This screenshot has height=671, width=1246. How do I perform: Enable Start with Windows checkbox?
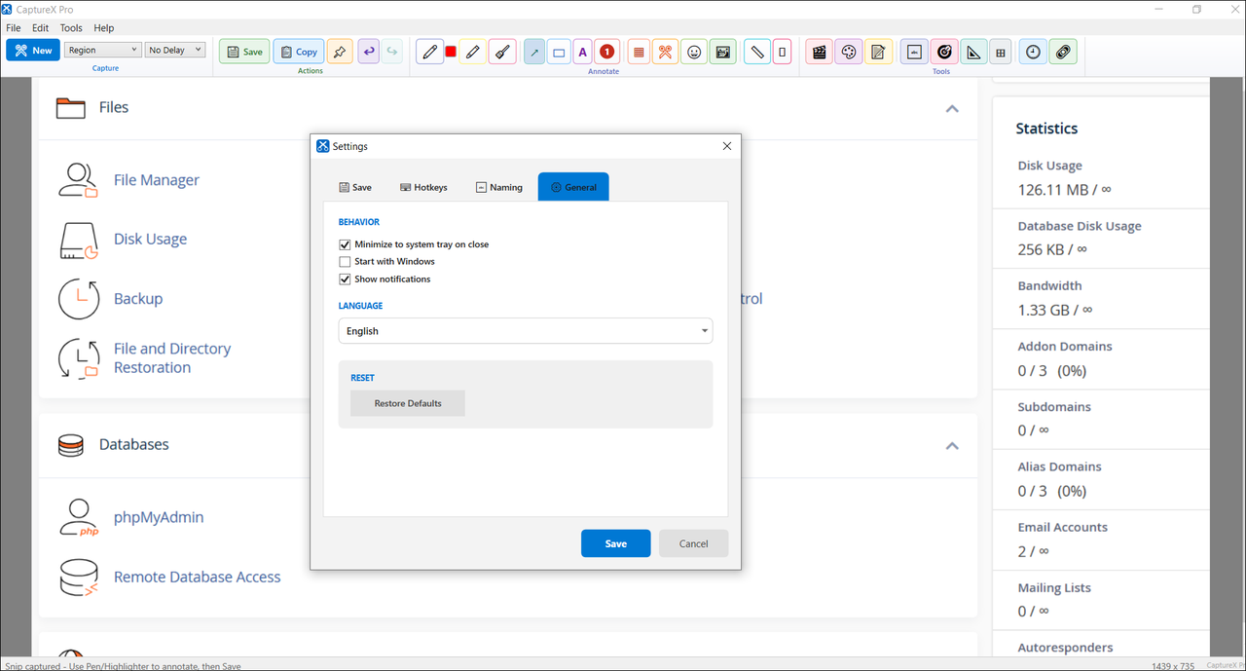tap(345, 262)
